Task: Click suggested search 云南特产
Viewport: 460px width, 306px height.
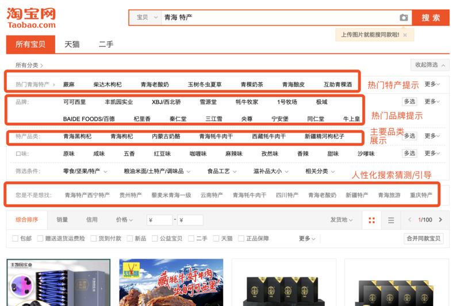Action: [x=212, y=195]
